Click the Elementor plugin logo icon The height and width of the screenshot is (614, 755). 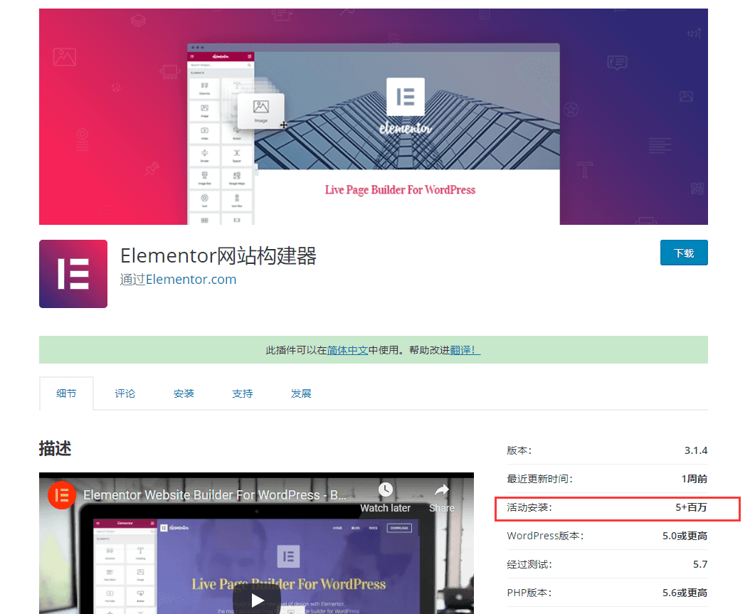73,274
